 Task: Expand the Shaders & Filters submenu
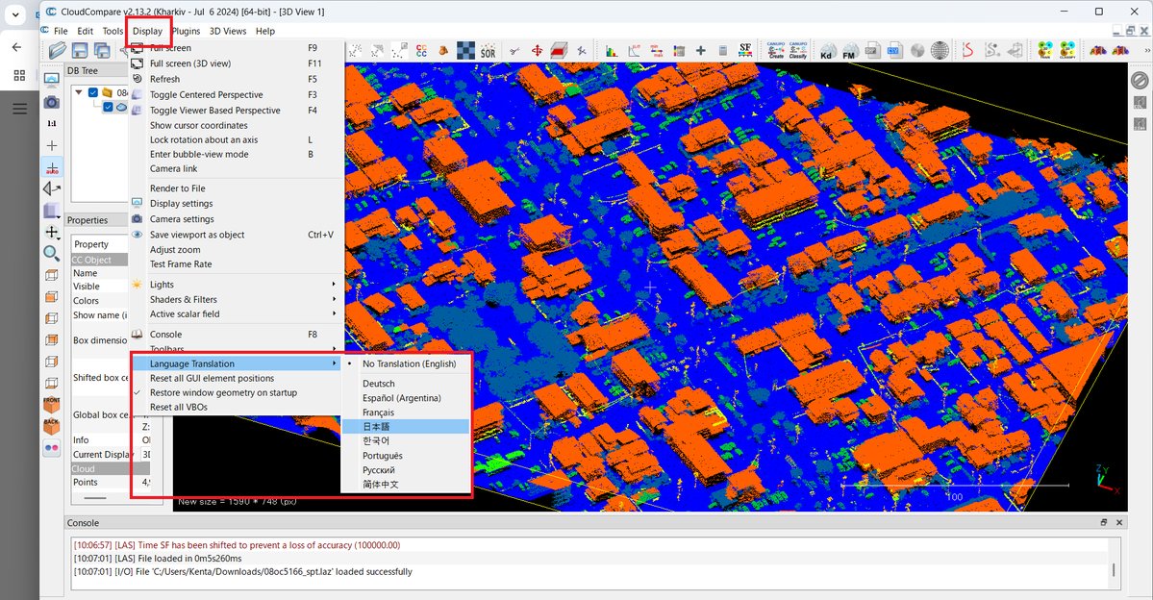pyautogui.click(x=236, y=299)
